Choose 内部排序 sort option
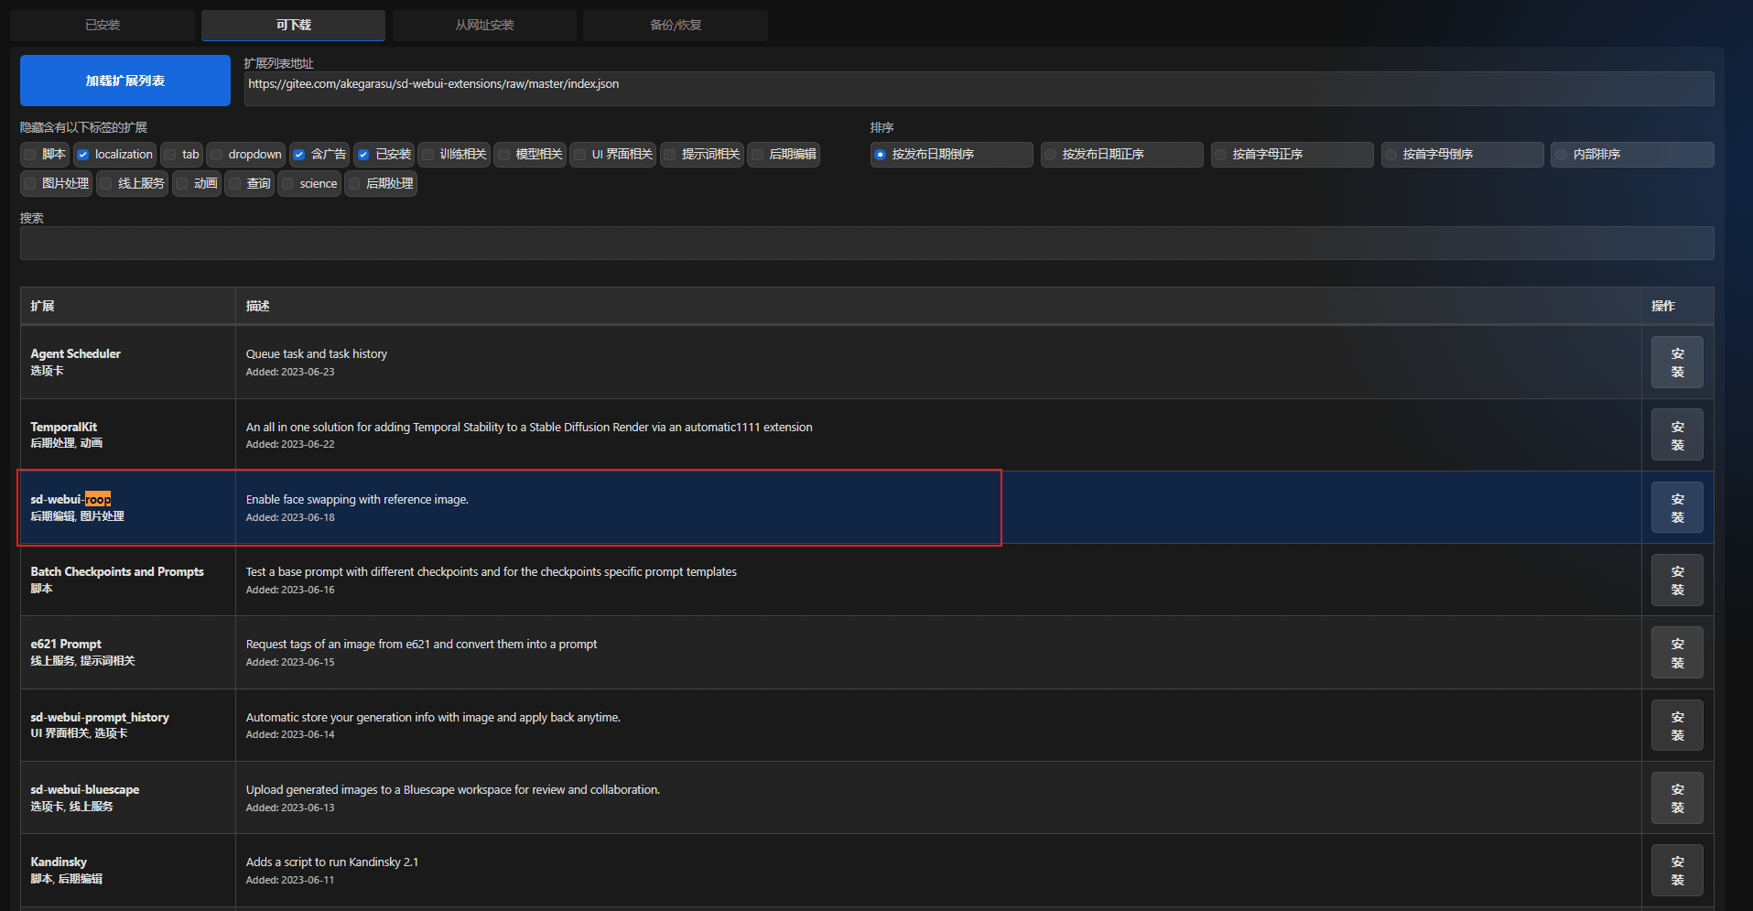The height and width of the screenshot is (911, 1753). pyautogui.click(x=1632, y=155)
